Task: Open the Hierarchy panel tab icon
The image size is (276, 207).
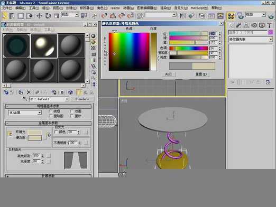Action: coord(246,25)
